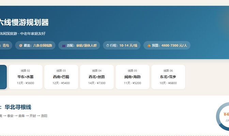Select route 02 华东•水墨 card

pyautogui.click(x=26, y=77)
